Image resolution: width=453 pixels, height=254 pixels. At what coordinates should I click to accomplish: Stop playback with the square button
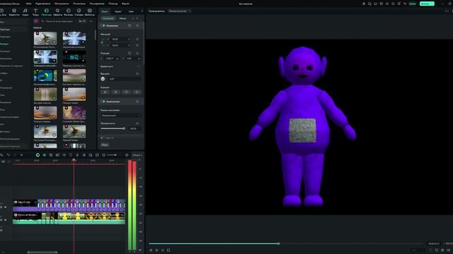click(168, 250)
